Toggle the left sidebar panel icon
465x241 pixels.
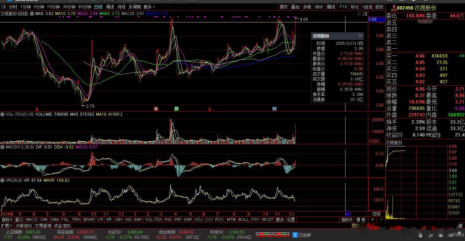pyautogui.click(x=3, y=7)
